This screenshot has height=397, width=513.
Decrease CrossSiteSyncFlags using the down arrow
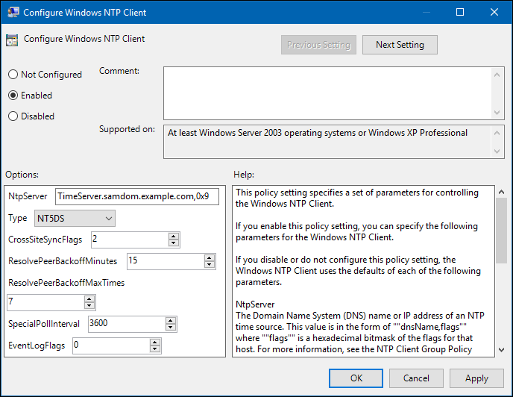174,243
